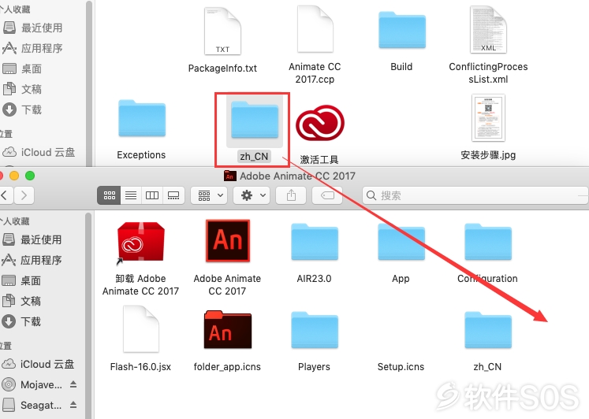Switch to icon view in toolbar
This screenshot has height=419, width=589.
110,195
